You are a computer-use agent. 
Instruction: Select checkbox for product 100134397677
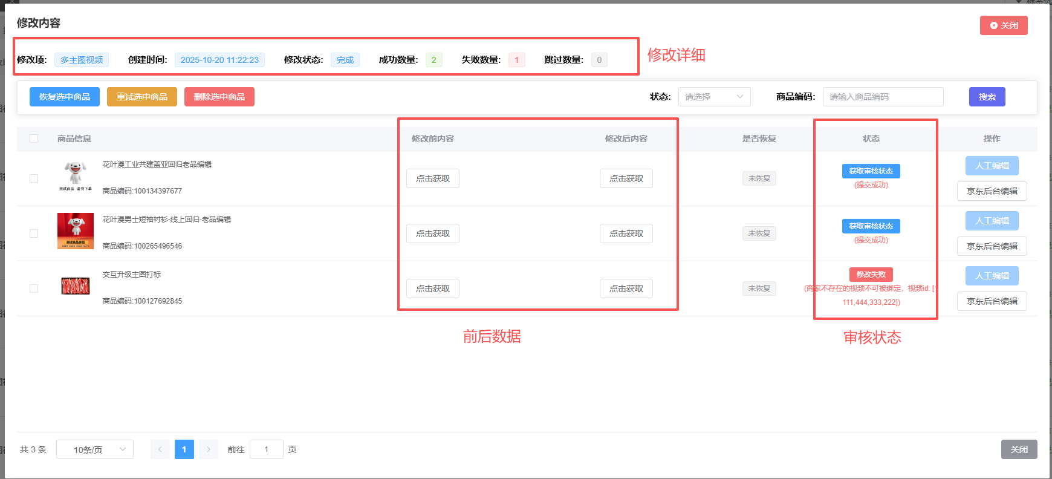point(34,178)
